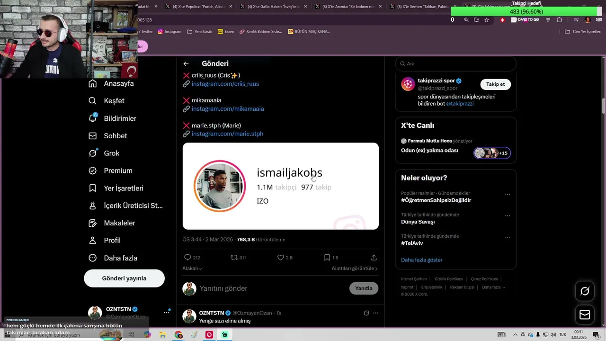Viewport: 606px width, 341px height.
Task: Open Hizmet Şartları footer link
Action: (414, 279)
